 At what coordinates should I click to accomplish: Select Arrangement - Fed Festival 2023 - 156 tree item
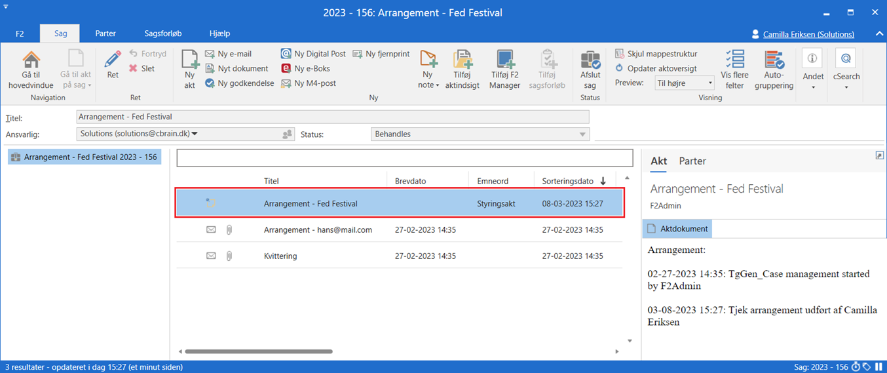(x=85, y=157)
